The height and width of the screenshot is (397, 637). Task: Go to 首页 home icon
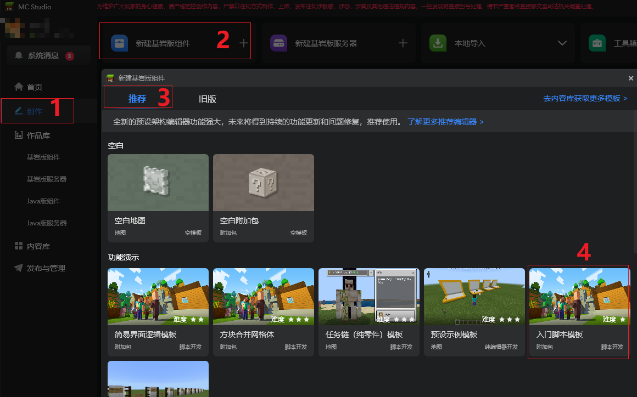click(19, 87)
